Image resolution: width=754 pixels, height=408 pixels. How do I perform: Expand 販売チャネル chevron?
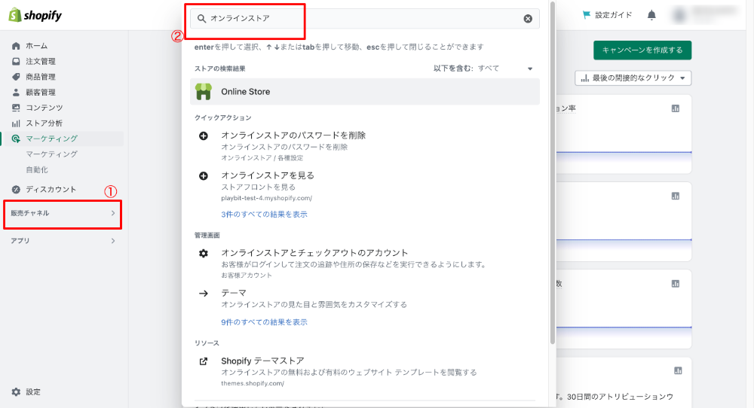113,213
